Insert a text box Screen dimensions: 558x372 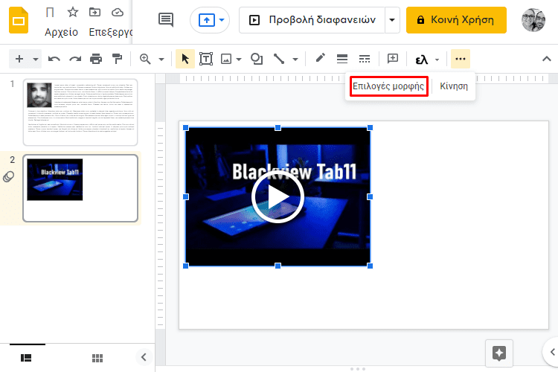pyautogui.click(x=206, y=59)
